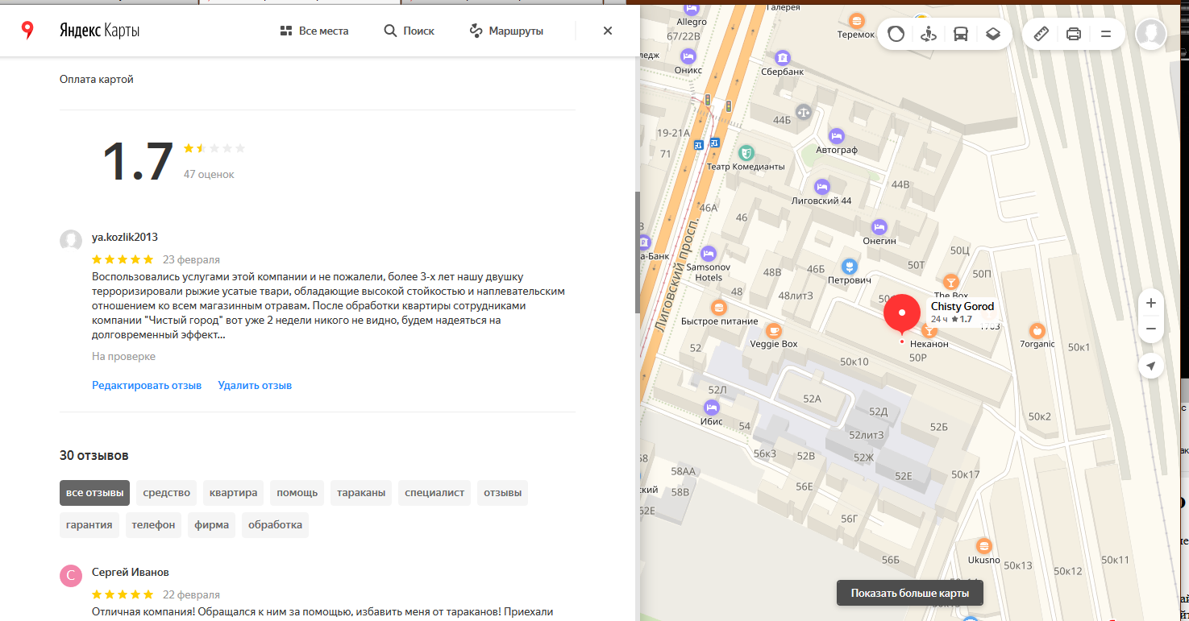Click the Yandex Maps logo pin
This screenshot has width=1189, height=621.
click(x=27, y=31)
